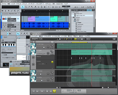Select the listen speaker tool in Studio One
Viewport: 118px width, 95px height.
45,7
